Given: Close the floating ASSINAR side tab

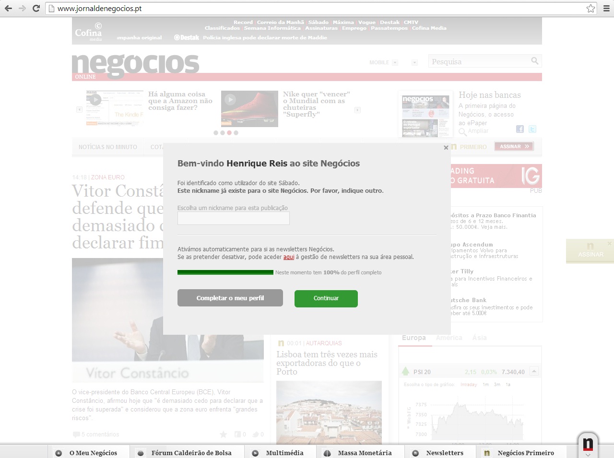Looking at the screenshot, I should tap(610, 244).
